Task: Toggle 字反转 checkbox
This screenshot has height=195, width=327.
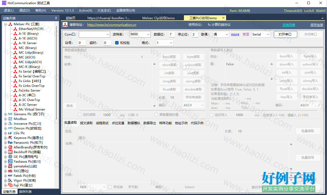Action: tap(110, 187)
